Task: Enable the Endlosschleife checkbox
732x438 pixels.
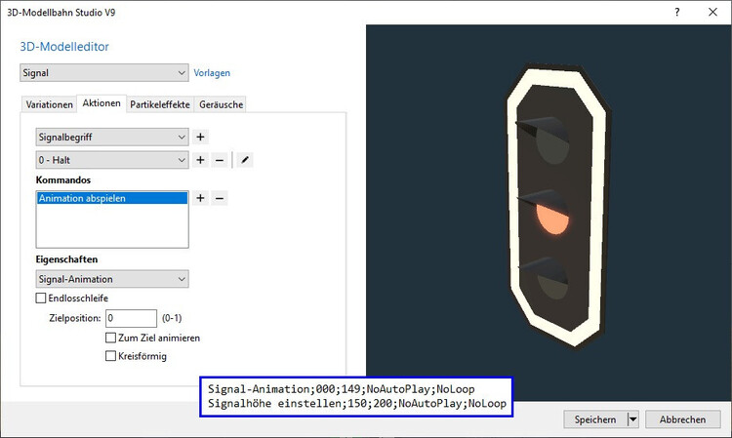Action: tap(41, 299)
